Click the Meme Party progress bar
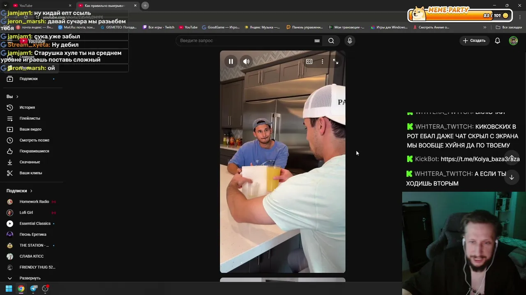Viewport: 526px width, 295px height. click(460, 16)
